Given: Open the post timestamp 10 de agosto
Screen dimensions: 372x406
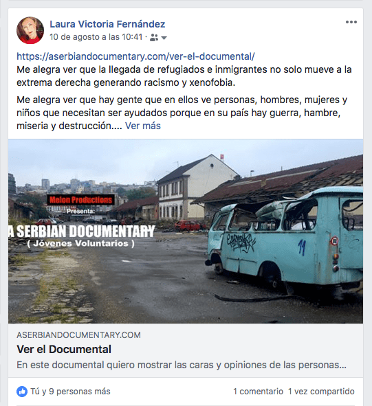Looking at the screenshot, I should (x=96, y=37).
